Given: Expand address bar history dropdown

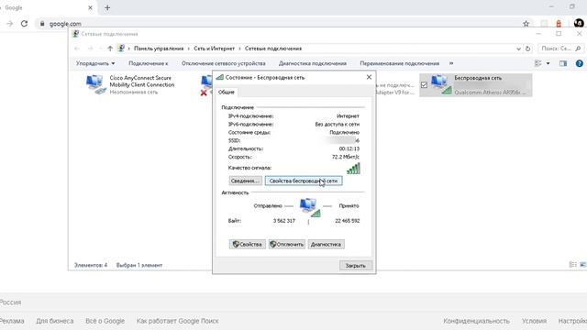Looking at the screenshot, I should click(518, 49).
